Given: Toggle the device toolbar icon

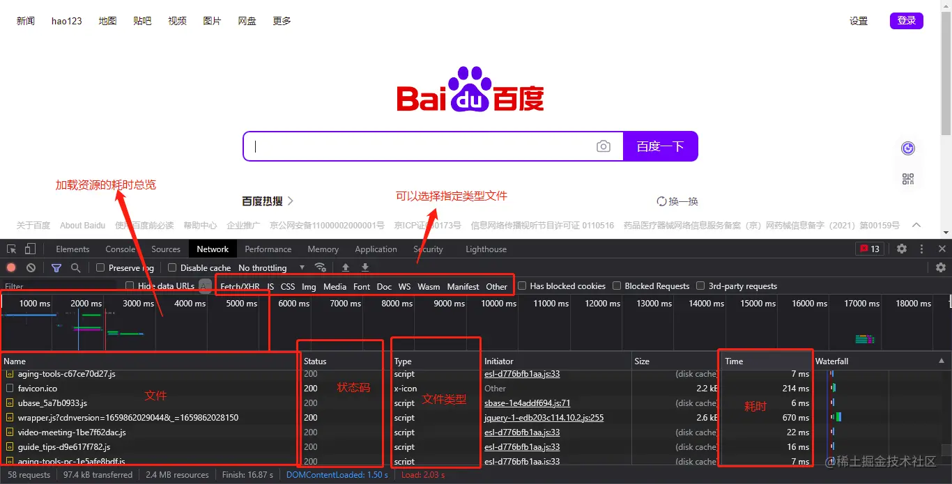Looking at the screenshot, I should (30, 249).
